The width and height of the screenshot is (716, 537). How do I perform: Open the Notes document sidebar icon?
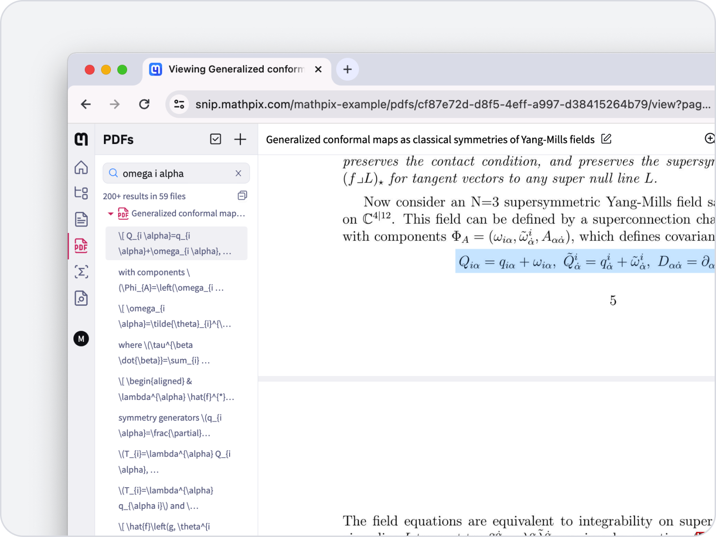point(81,219)
